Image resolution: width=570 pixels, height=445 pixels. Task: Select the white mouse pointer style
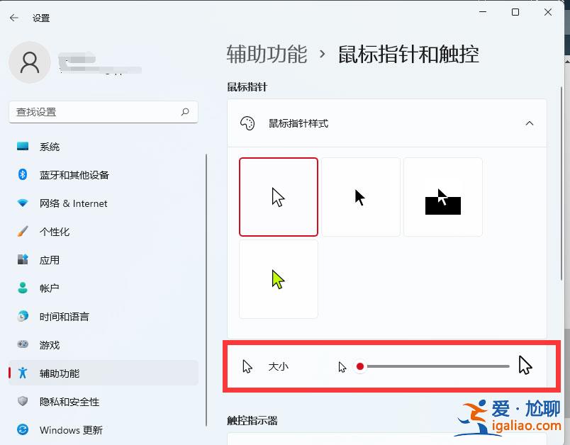point(279,196)
